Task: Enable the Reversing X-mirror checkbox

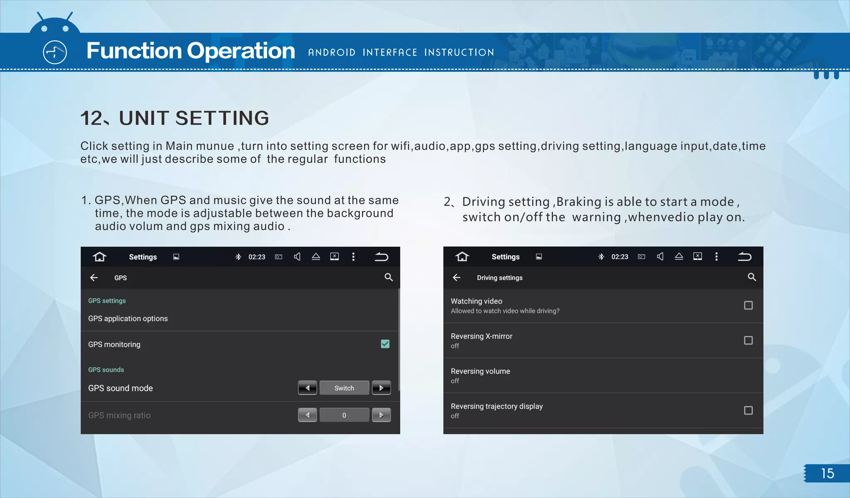Action: coord(748,340)
